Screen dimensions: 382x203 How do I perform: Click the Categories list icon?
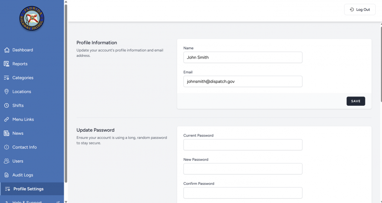7,78
